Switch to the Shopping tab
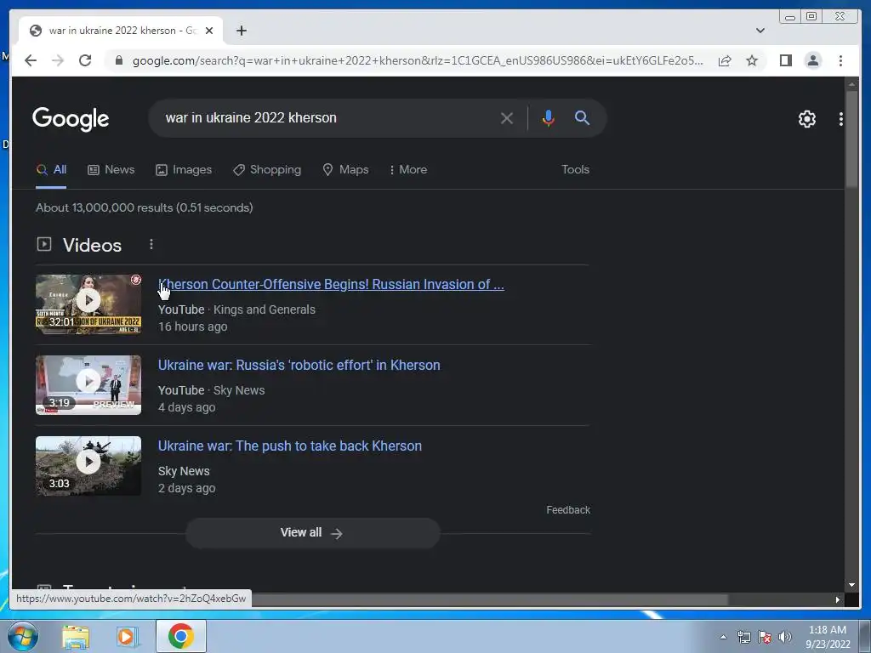871x653 pixels. [267, 169]
